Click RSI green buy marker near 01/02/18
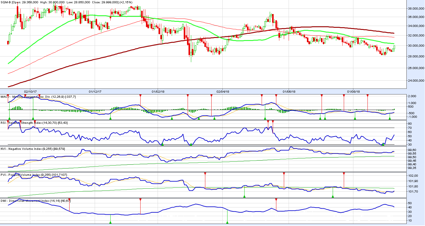The width and height of the screenshot is (425, 226). click(162, 144)
